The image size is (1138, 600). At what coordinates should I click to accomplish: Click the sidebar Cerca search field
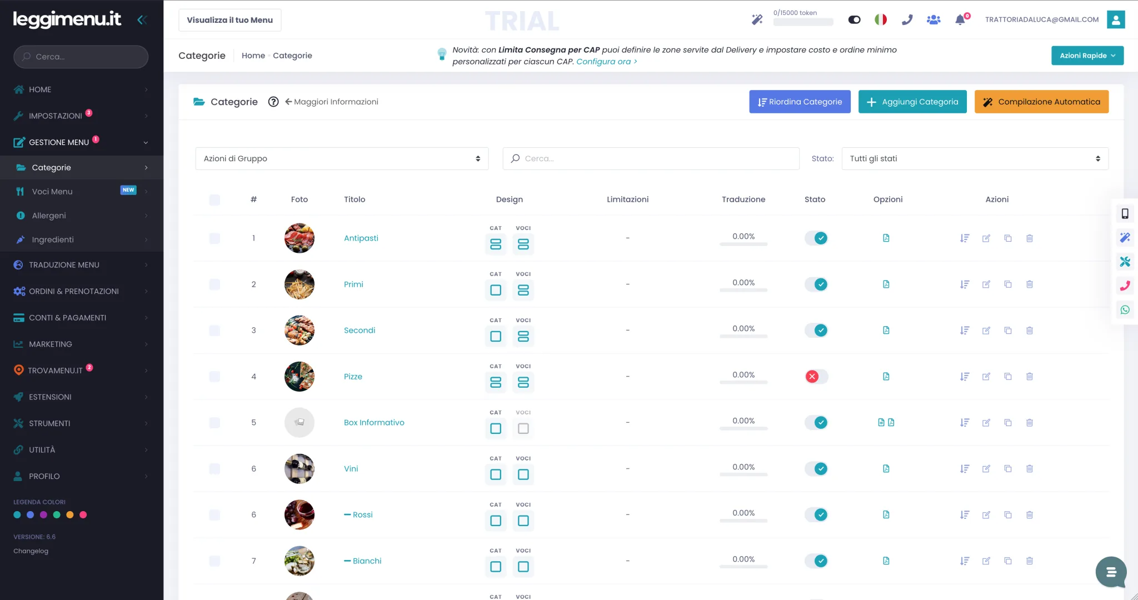[81, 57]
